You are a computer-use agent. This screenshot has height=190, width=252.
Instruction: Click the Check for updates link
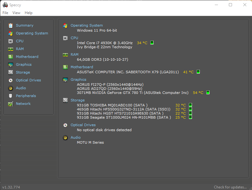[x=230, y=187]
